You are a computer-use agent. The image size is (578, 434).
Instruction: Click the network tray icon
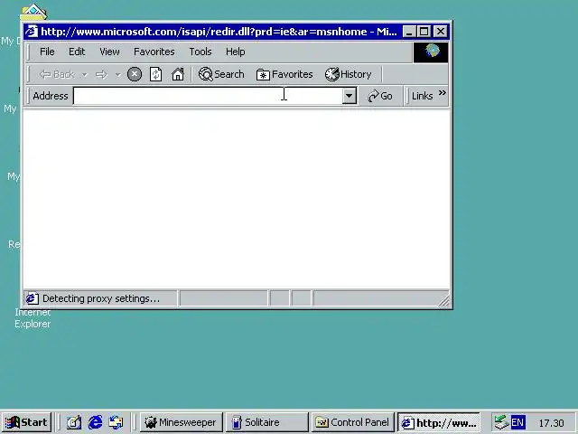(502, 422)
